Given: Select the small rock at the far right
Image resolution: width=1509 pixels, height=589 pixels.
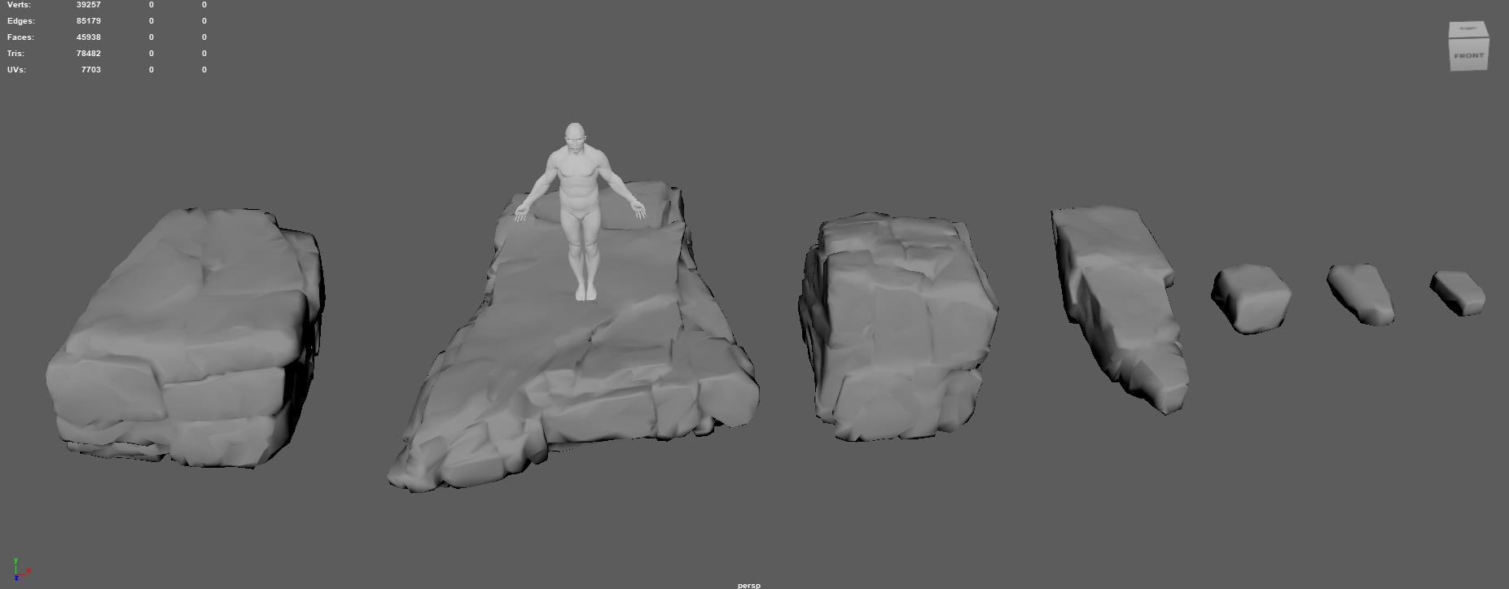Looking at the screenshot, I should [1458, 293].
